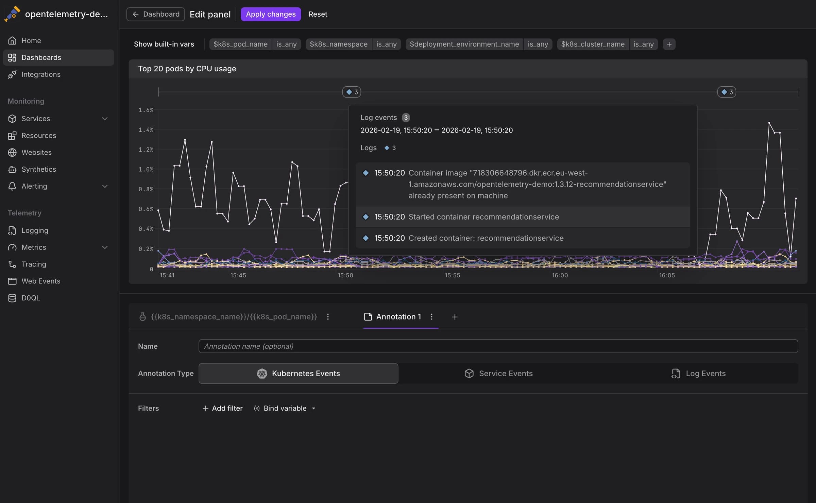Image resolution: width=816 pixels, height=503 pixels.
Task: Add a new annotation tab
Action: [x=455, y=317]
